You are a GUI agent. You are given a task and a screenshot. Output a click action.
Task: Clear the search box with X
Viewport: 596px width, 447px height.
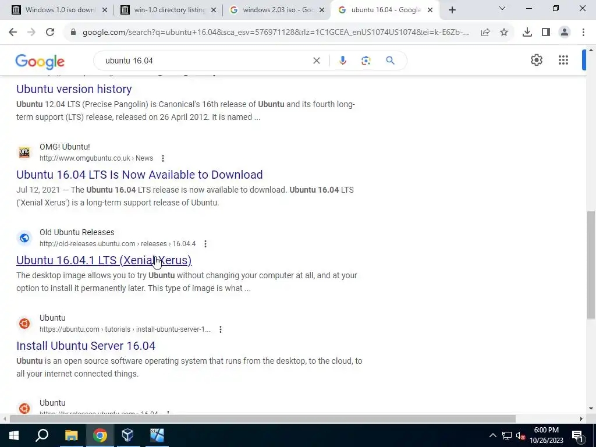316,61
